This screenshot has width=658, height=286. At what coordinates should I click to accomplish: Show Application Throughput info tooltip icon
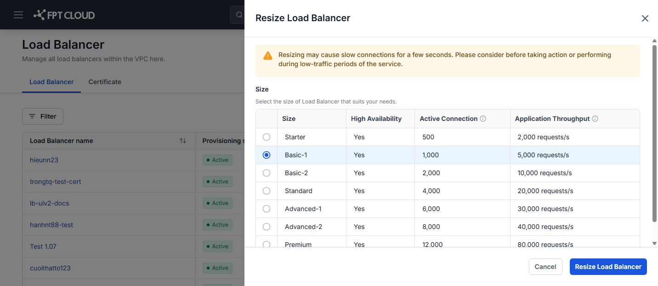tap(595, 119)
